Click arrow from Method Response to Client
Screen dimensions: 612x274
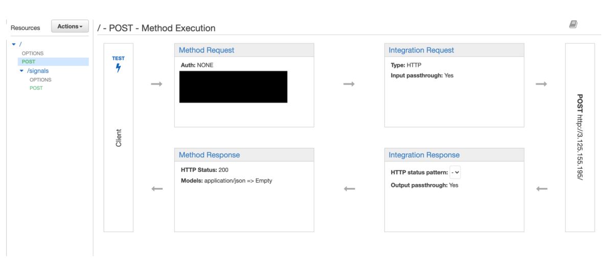157,189
